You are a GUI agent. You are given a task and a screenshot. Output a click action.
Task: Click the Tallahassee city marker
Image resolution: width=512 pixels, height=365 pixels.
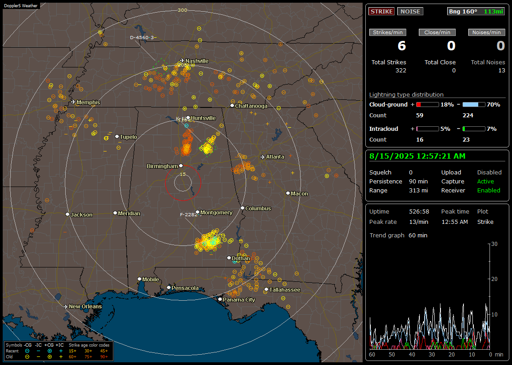point(266,289)
